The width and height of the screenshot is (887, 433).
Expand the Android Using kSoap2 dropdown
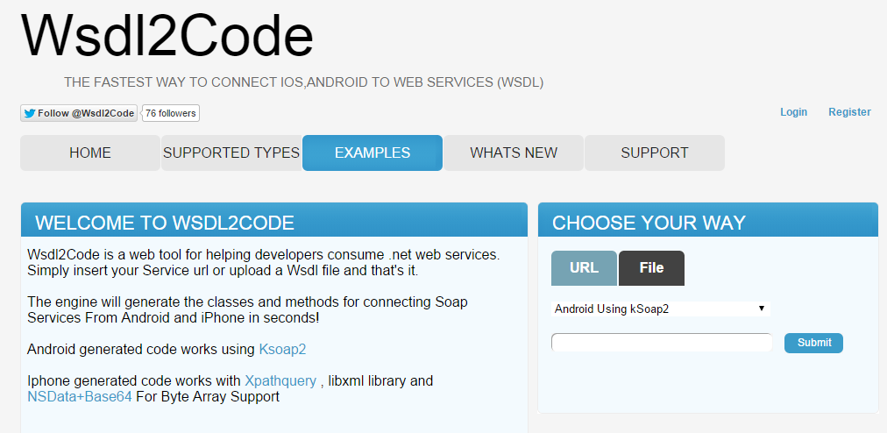click(x=661, y=309)
